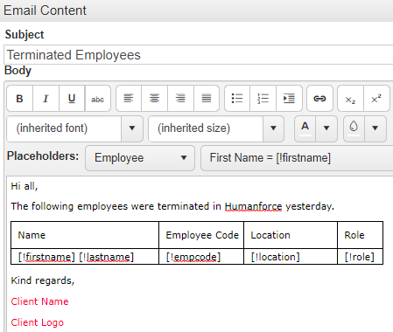Viewport: 393px width, 332px height.
Task: Apply superscript formatting
Action: pyautogui.click(x=376, y=99)
